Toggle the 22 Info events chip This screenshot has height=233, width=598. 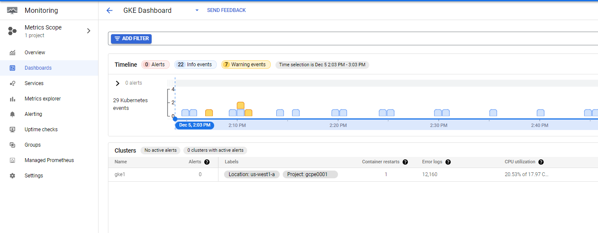tap(195, 65)
